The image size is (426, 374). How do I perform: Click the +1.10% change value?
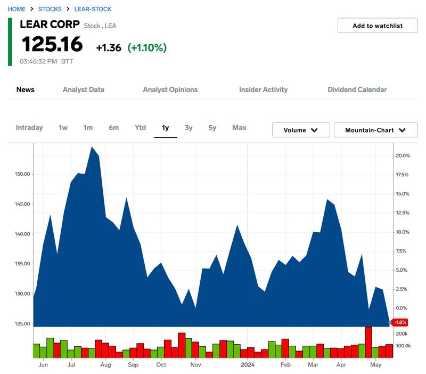pyautogui.click(x=147, y=47)
